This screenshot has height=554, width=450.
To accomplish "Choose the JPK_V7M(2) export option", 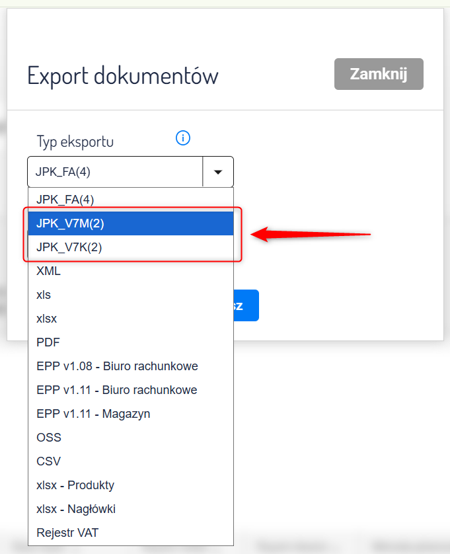I will (130, 223).
